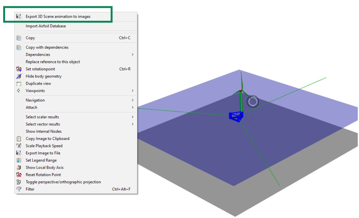Toggle perspective/orthographic projection
The image size is (359, 218).
[x=63, y=182]
